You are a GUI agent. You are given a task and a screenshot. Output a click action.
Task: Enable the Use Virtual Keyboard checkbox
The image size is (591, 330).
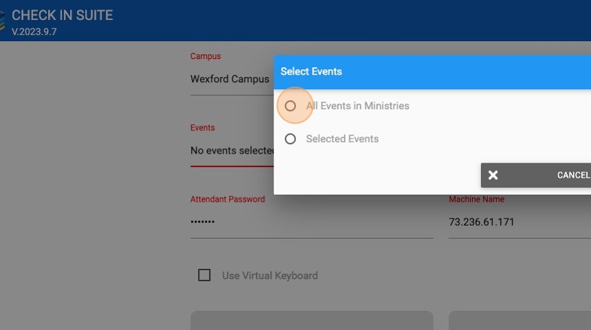[204, 275]
